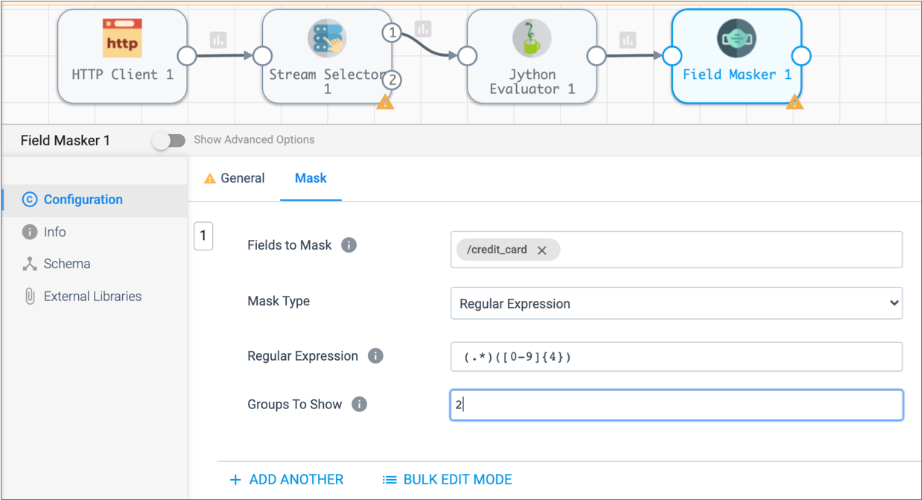Click the Regular Expression input field
Viewport: 922px width, 500px height.
click(675, 357)
